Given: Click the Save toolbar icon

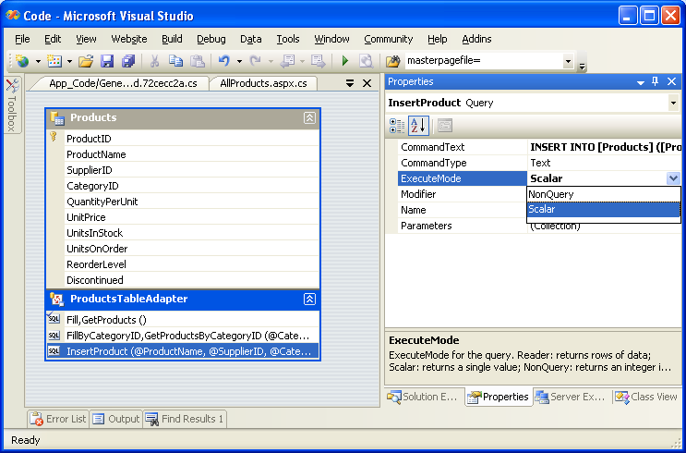Looking at the screenshot, I should (x=107, y=61).
